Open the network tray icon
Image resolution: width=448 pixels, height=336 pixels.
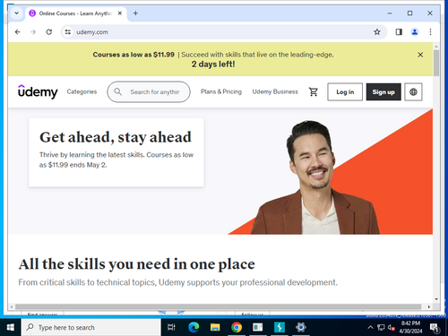pyautogui.click(x=381, y=327)
